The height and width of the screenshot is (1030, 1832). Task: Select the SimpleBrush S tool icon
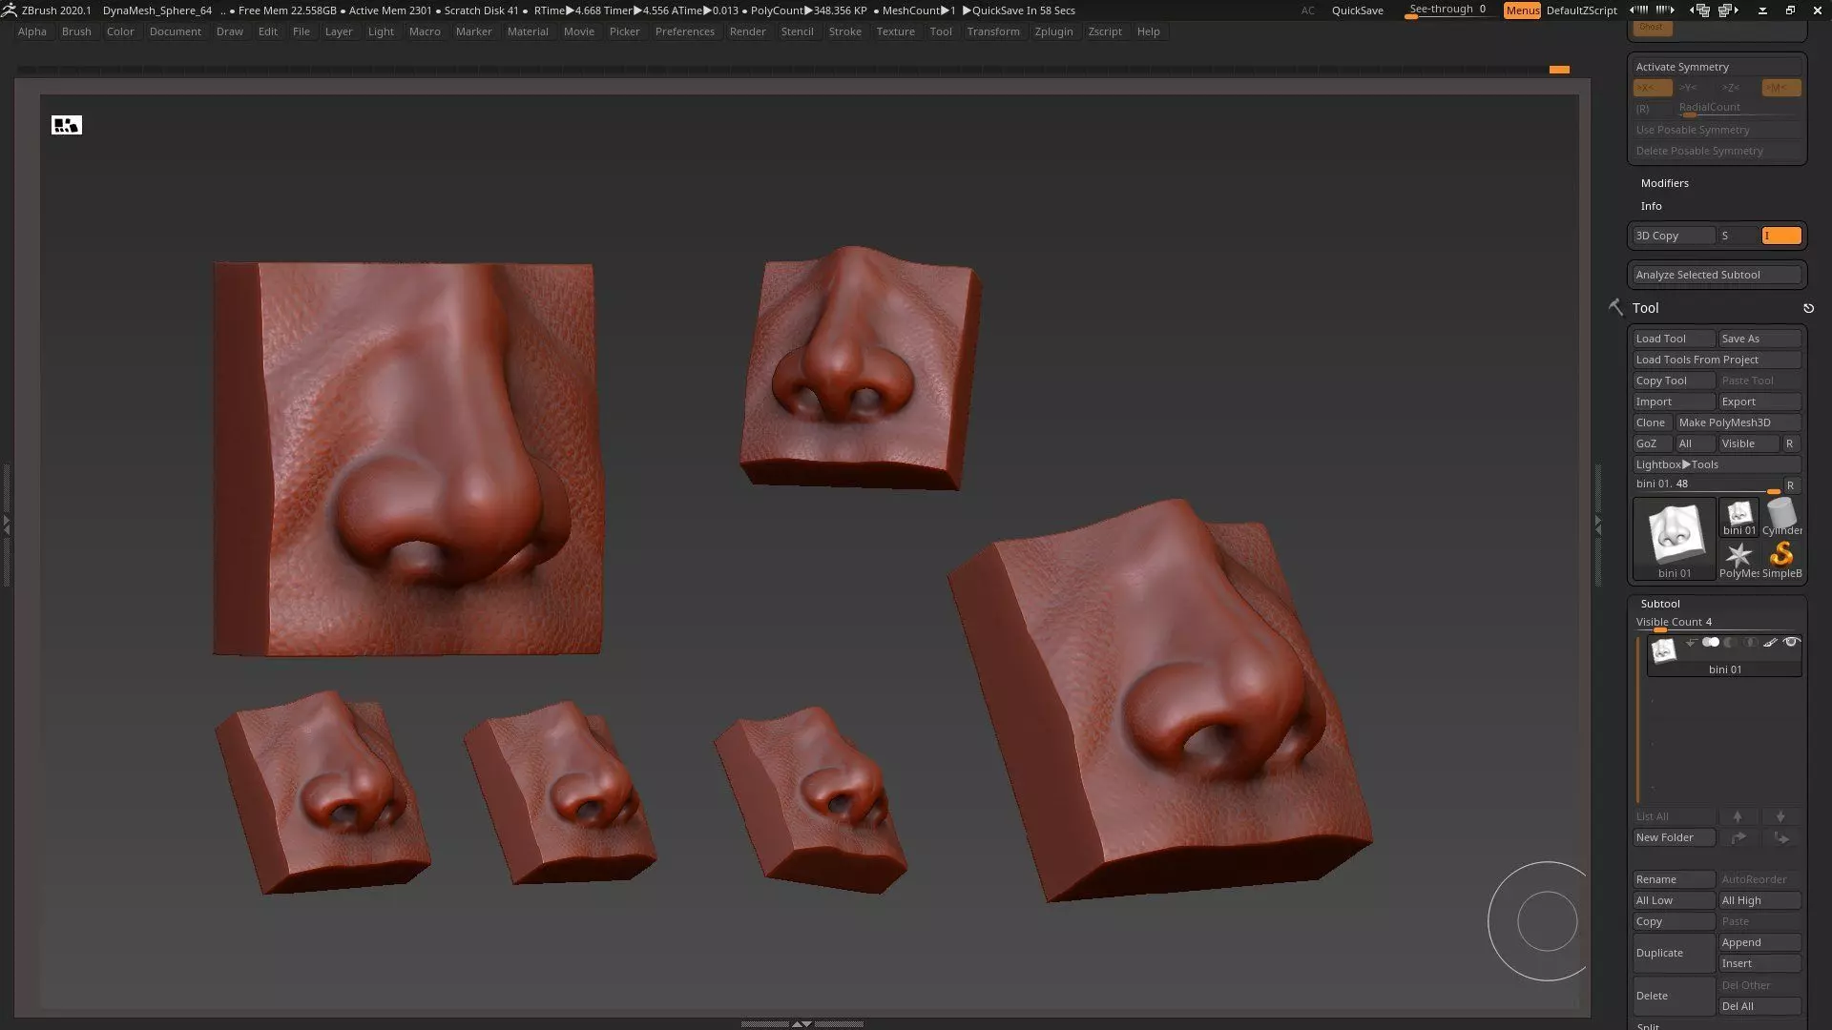pos(1781,560)
